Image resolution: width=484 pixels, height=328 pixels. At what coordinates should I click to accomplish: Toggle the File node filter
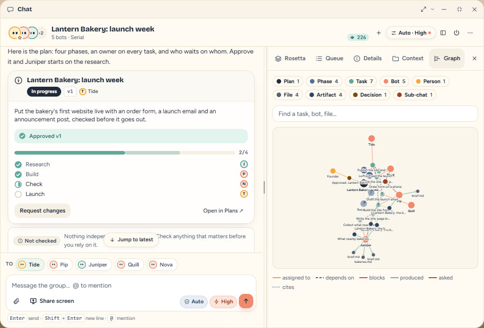point(287,95)
